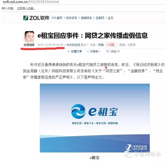Open the author link 邓相
The width and height of the screenshot is (167, 162).
101,45
